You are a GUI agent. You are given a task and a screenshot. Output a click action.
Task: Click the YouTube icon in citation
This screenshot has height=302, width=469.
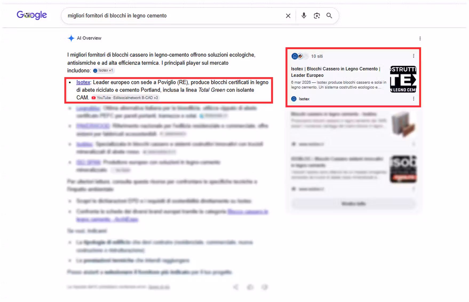pos(94,98)
